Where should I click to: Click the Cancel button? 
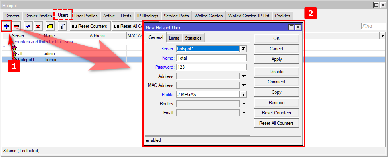click(276, 49)
